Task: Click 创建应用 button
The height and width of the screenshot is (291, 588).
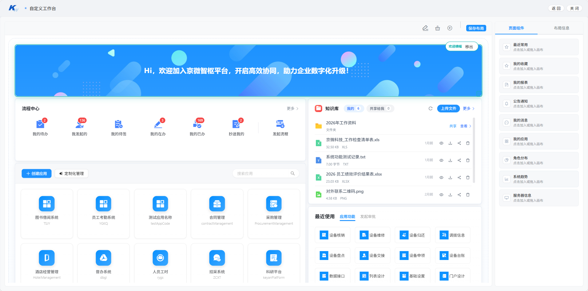Action: [37, 173]
